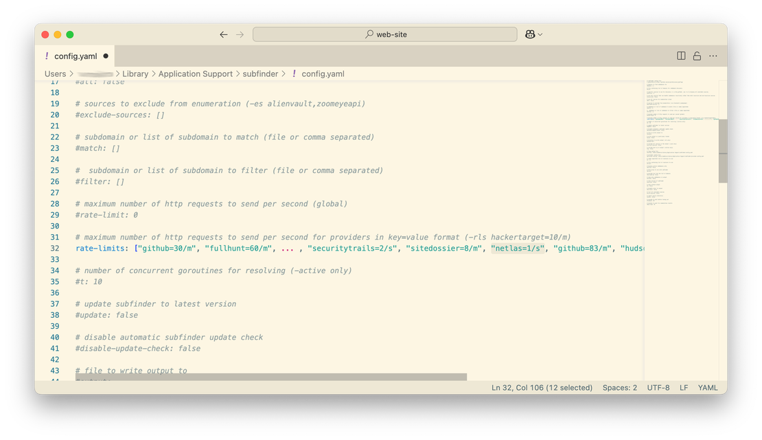Screen dimensions: 762x440
Task: Click the subfinder breadcrumb folder
Action: (262, 74)
